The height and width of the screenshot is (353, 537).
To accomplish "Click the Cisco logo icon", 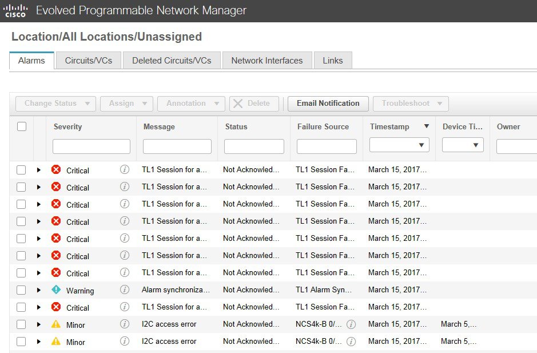I will pyautogui.click(x=15, y=11).
